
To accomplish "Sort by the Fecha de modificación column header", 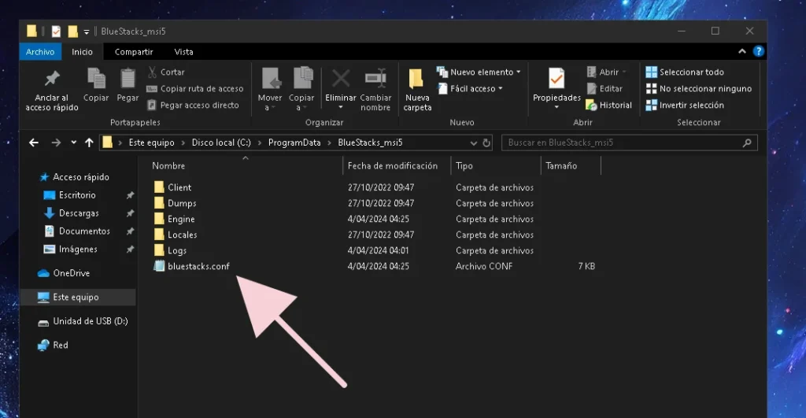I will (392, 166).
